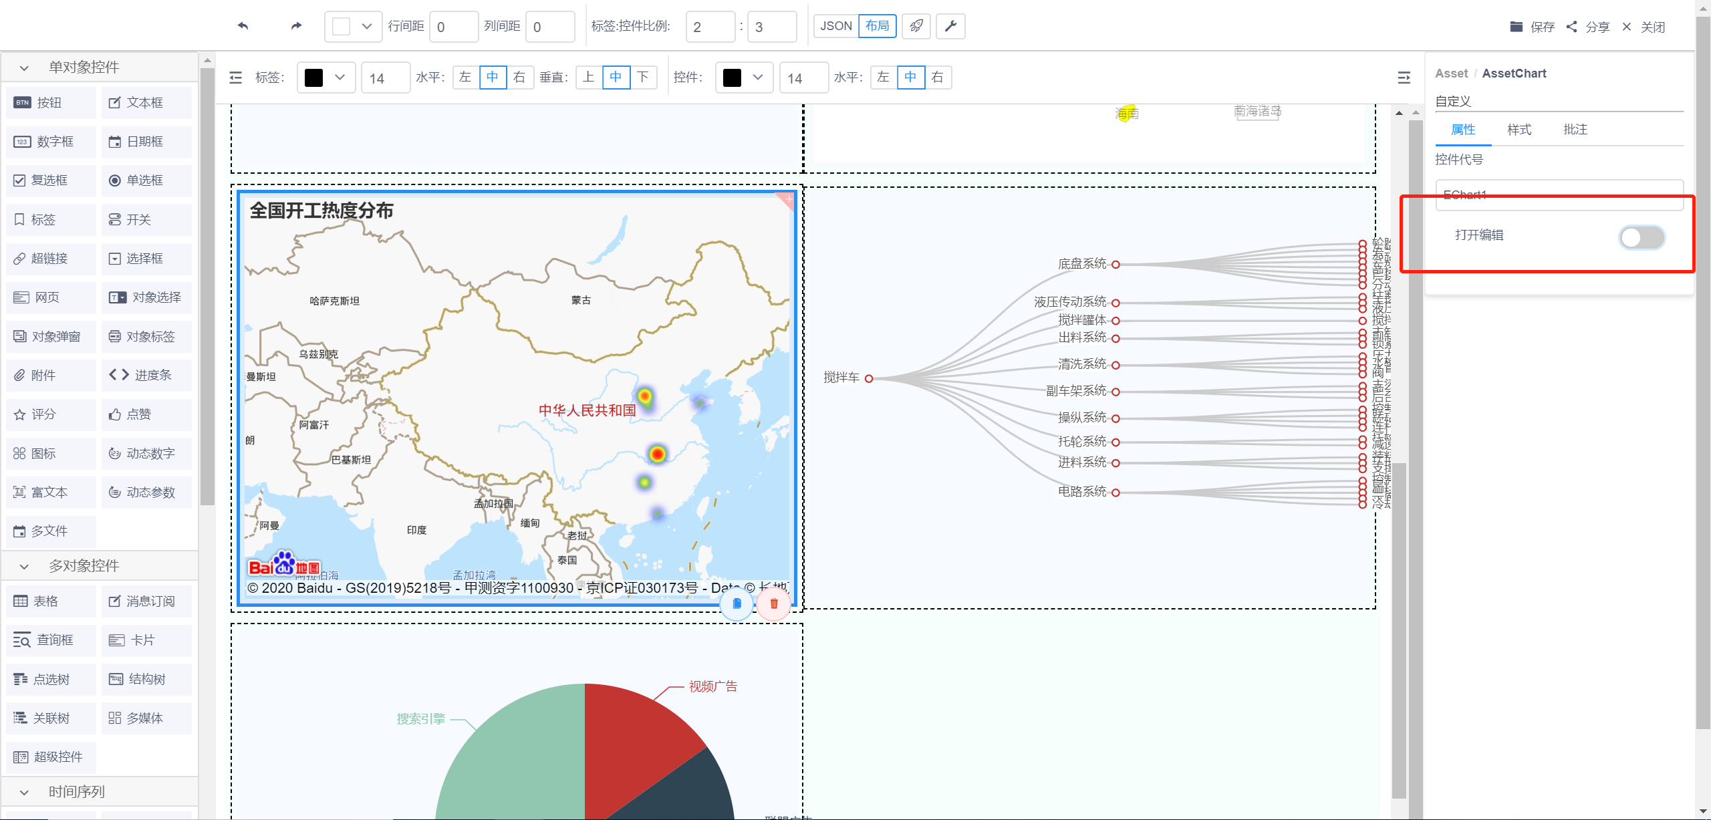Add the 复选框 checkbox widget

pyautogui.click(x=51, y=180)
